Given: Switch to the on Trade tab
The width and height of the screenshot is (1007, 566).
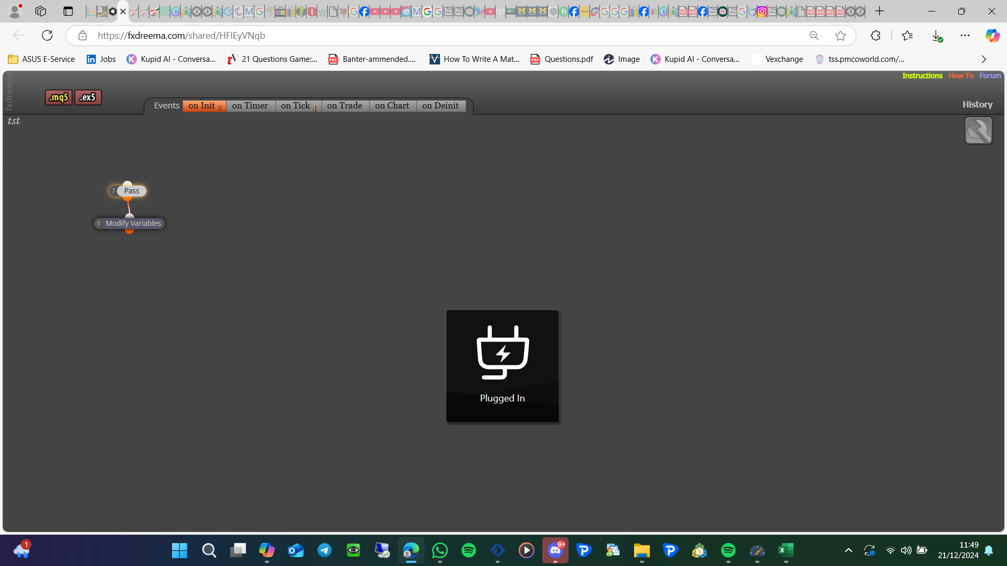Looking at the screenshot, I should [345, 106].
